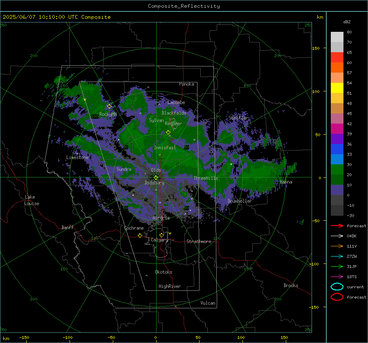Click the Limestone label on map

click(x=77, y=157)
